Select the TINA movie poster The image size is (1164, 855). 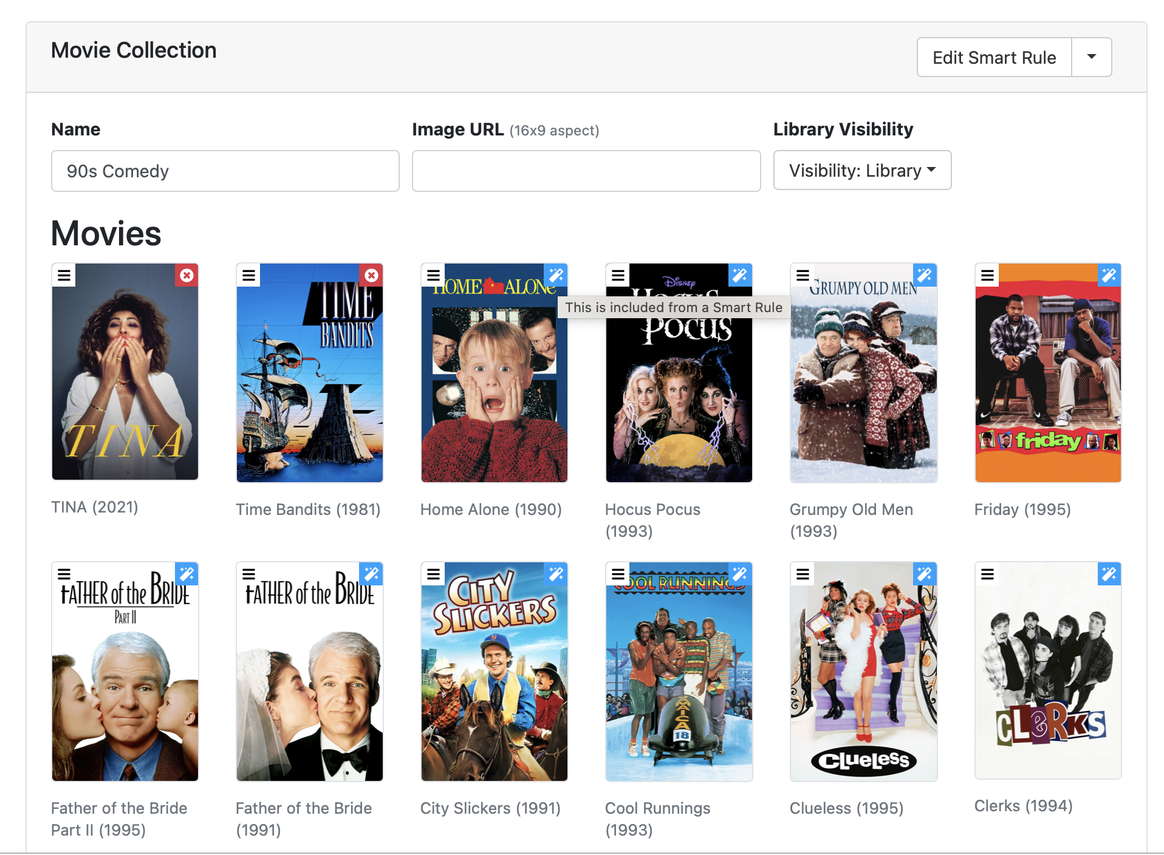125,372
